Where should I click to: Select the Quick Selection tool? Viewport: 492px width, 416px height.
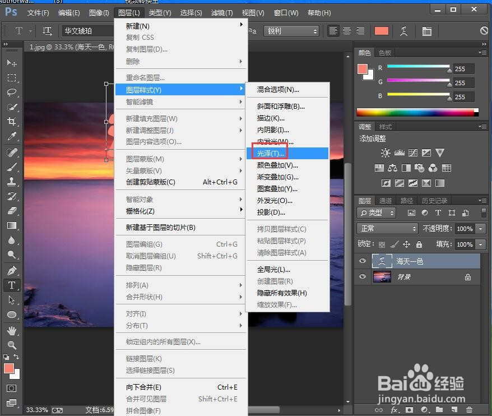click(12, 107)
